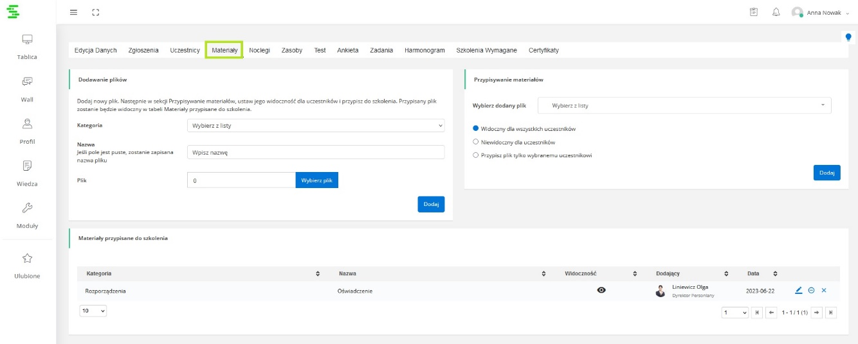Click the hamburger menu icon
Viewport: 858px width, 344px height.
[73, 12]
